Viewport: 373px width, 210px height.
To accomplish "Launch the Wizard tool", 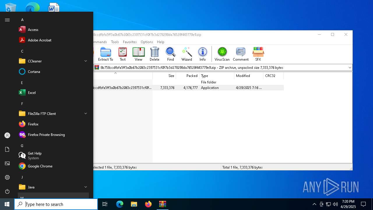I will point(186,54).
